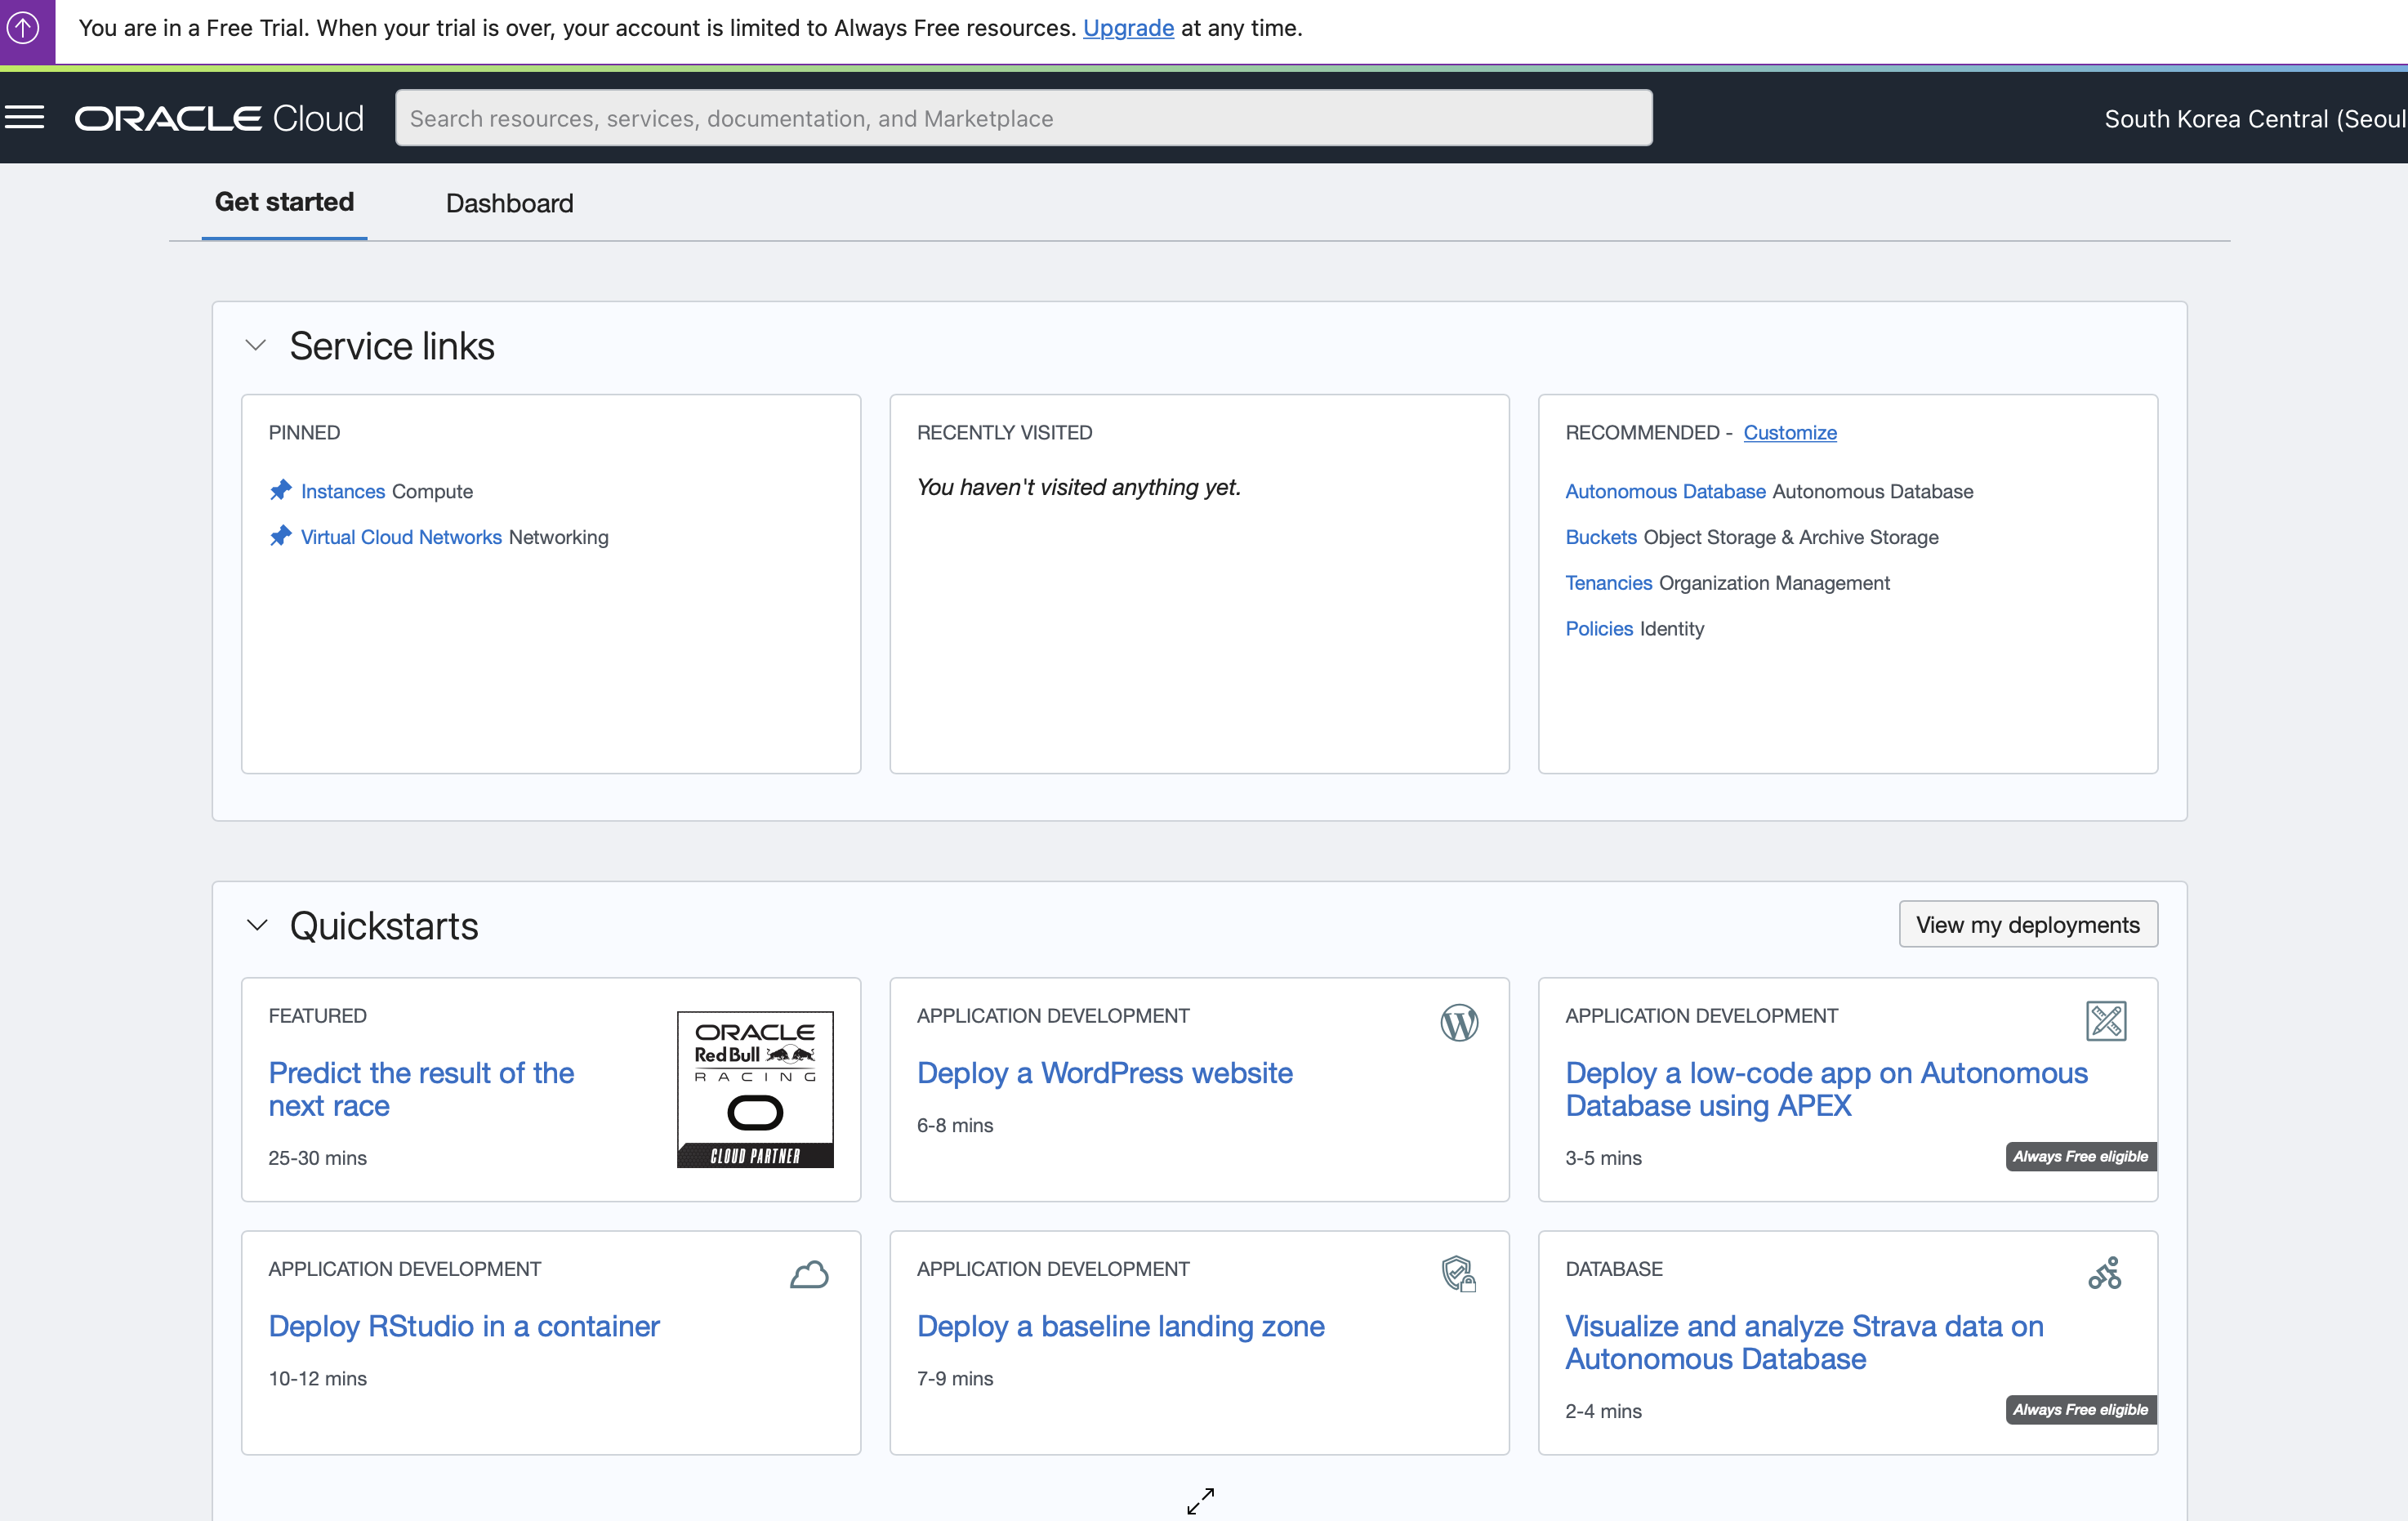Click the baseline landing zone shield icon
The image size is (2408, 1521).
[x=1459, y=1274]
